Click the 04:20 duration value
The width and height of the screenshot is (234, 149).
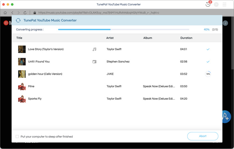(184, 99)
